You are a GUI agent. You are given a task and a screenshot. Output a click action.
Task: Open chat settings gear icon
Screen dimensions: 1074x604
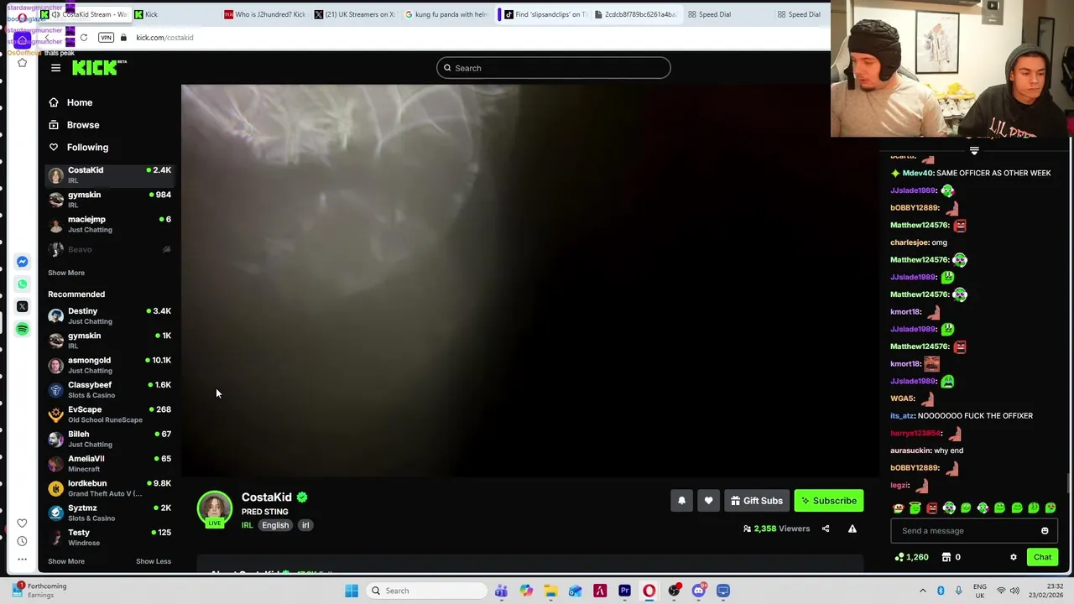pos(1013,557)
